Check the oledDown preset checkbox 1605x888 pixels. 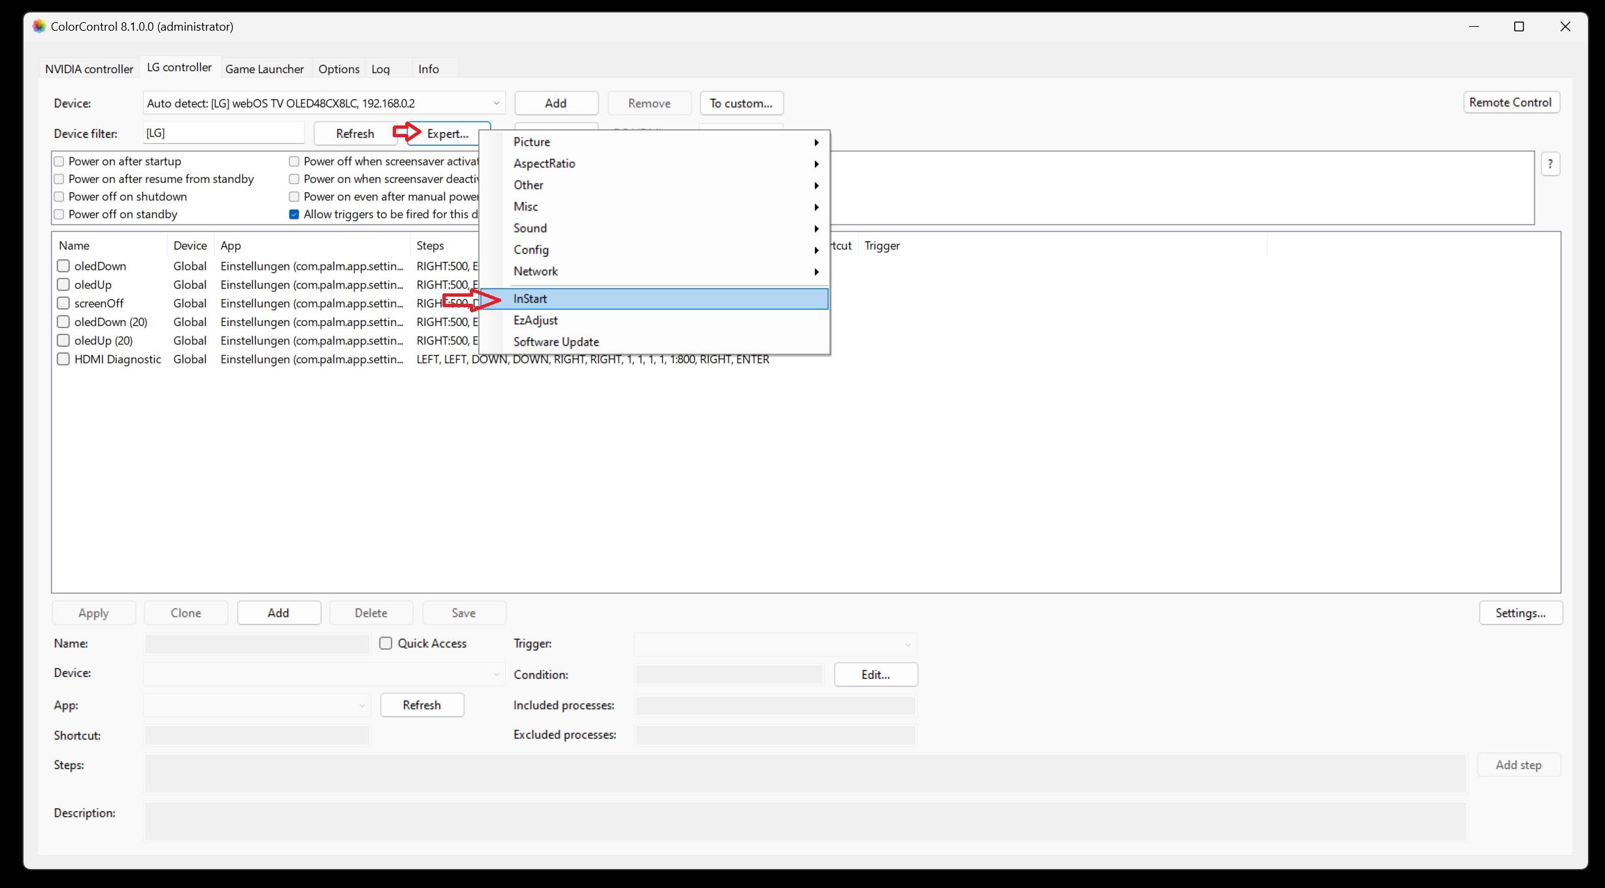(63, 266)
